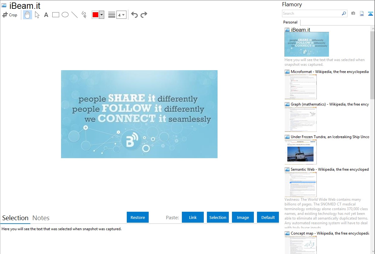The width and height of the screenshot is (375, 254).
Task: Click the selection text in bottom panel
Action: pyautogui.click(x=61, y=229)
